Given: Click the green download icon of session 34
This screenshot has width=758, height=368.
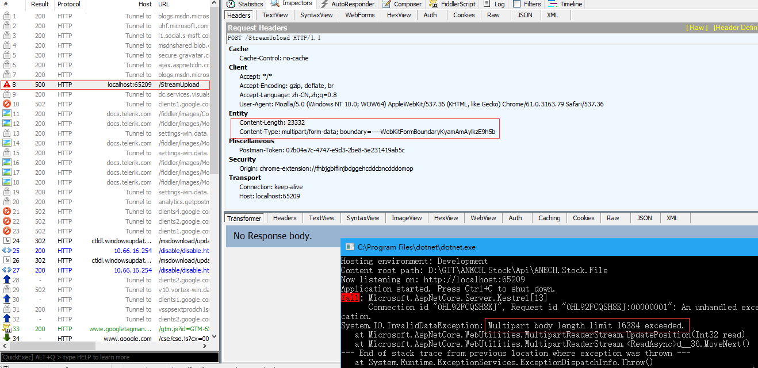Looking at the screenshot, I should (x=7, y=339).
